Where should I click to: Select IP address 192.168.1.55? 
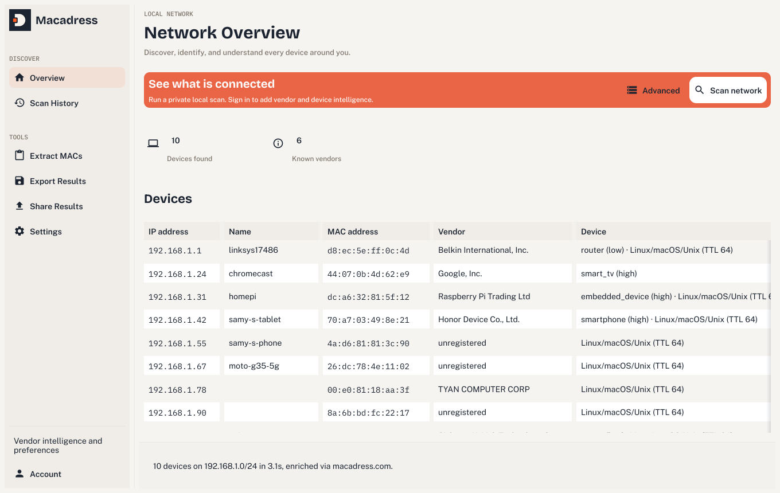(177, 343)
